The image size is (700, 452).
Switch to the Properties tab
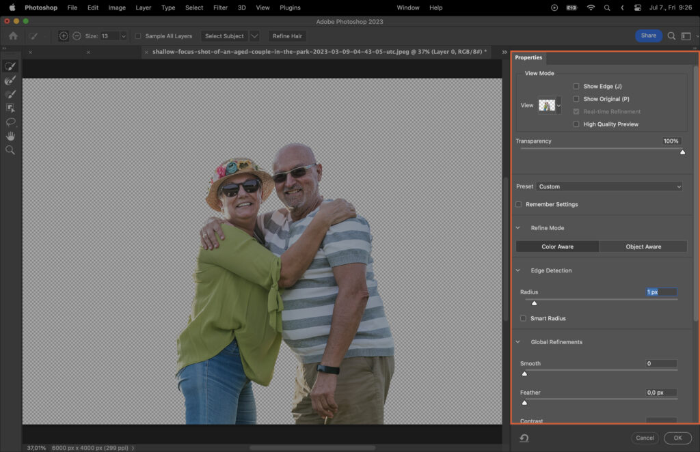point(528,57)
